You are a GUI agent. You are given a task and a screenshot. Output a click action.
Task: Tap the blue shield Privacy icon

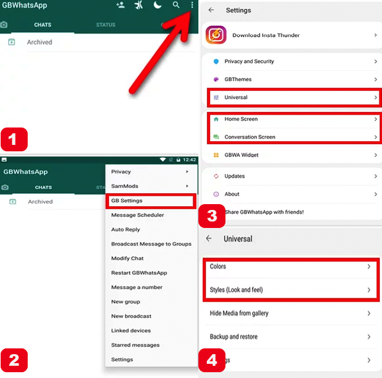click(x=216, y=61)
